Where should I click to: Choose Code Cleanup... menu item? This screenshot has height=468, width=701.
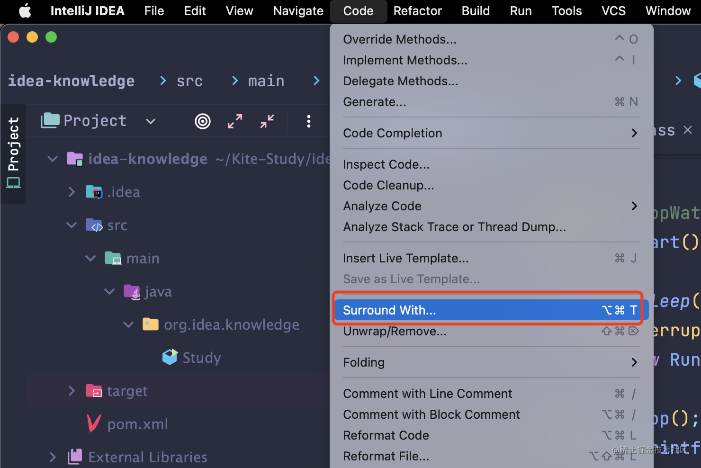491,185
